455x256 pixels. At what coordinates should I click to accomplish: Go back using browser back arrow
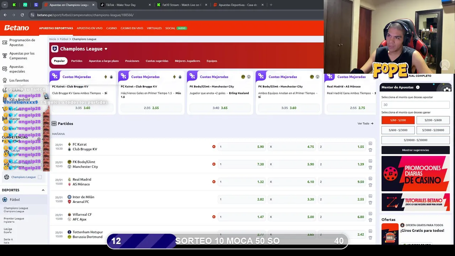(5, 15)
